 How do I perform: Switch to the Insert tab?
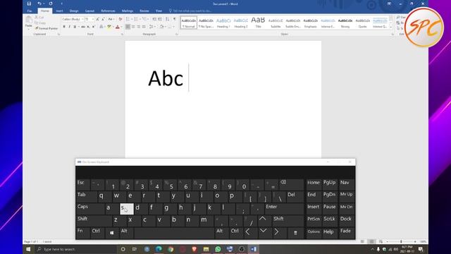[x=59, y=11]
